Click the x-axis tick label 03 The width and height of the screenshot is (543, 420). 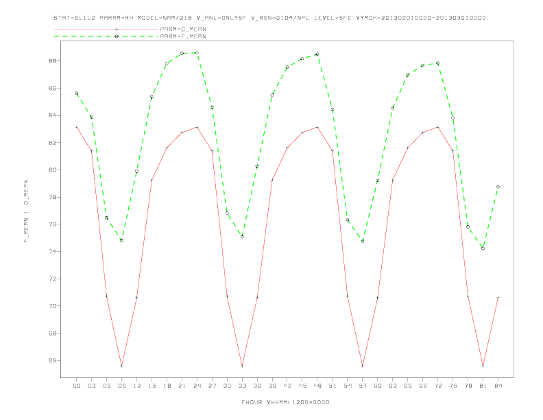[x=91, y=386]
